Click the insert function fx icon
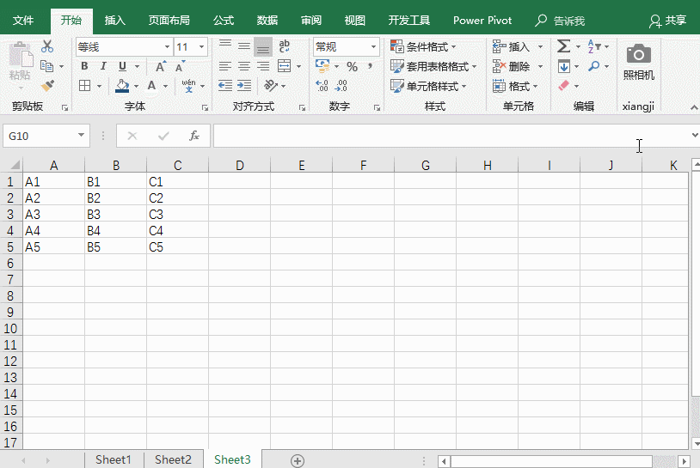Image resolution: width=700 pixels, height=468 pixels. tap(193, 136)
